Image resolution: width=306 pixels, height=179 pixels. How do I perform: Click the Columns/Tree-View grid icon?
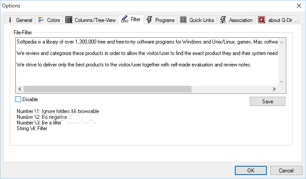click(68, 20)
